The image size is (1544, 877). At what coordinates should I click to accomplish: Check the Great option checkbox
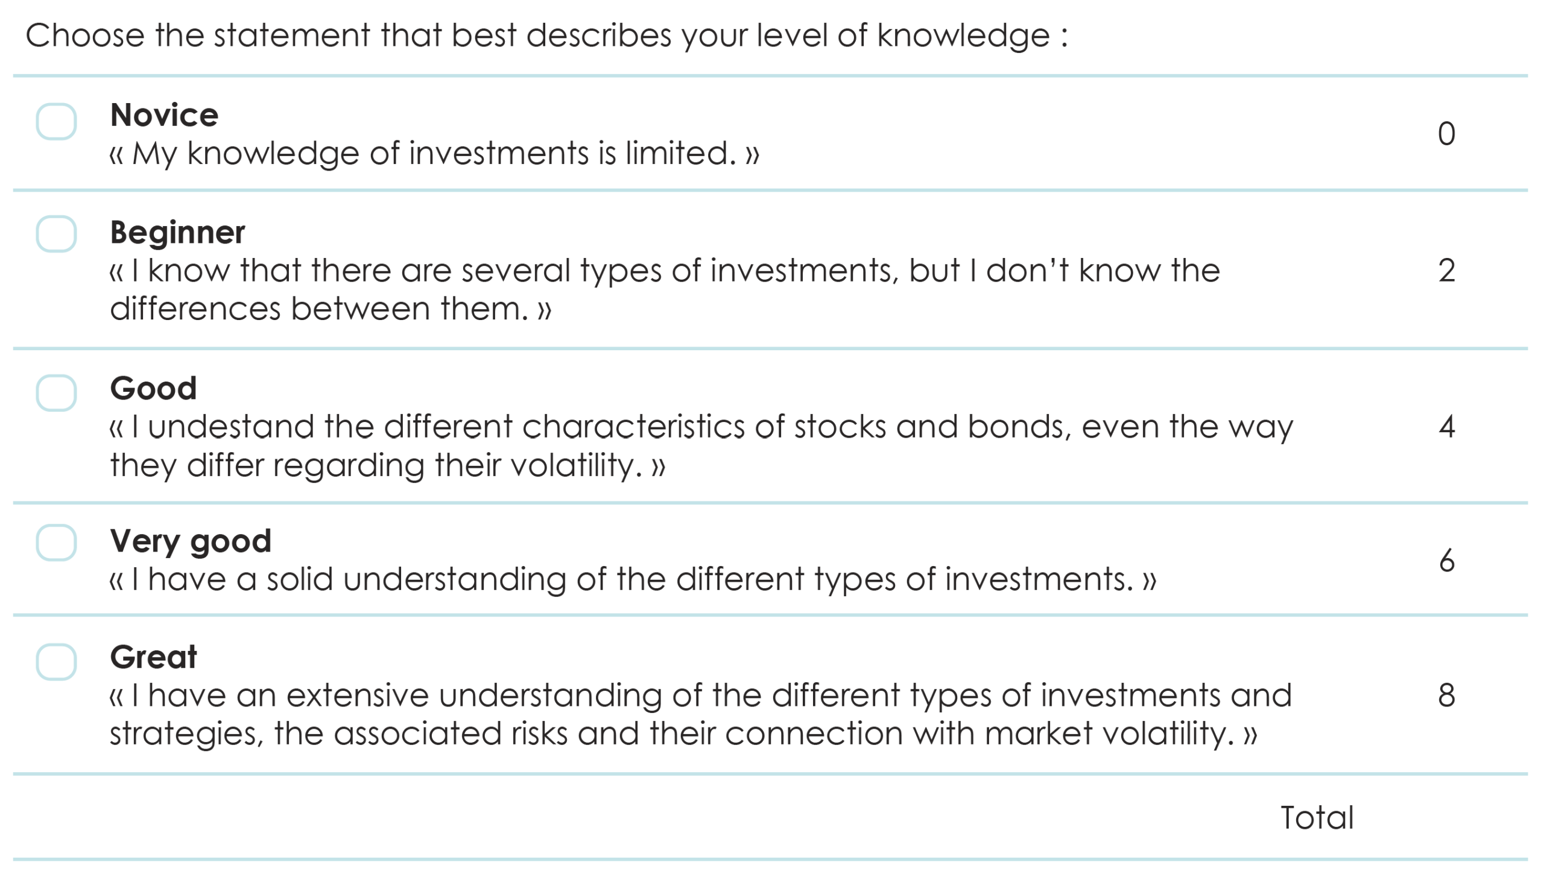(56, 662)
